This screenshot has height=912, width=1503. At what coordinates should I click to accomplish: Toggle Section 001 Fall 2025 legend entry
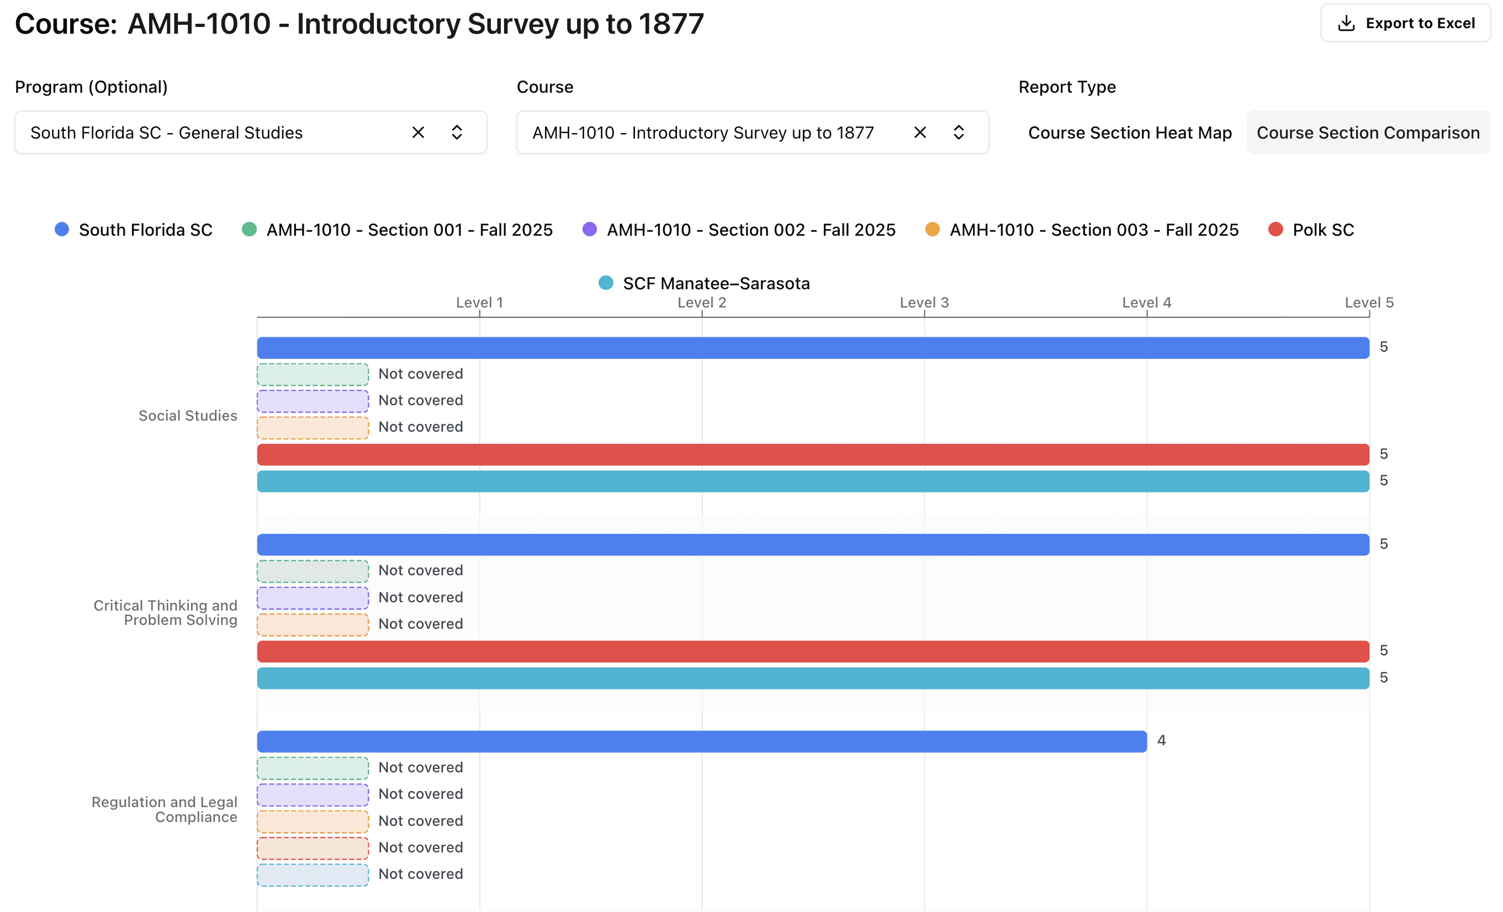[409, 229]
